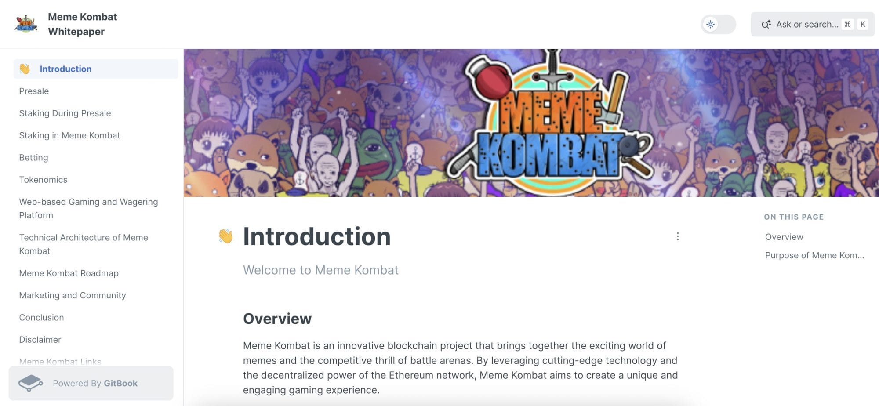Open the Disclaimer page
The height and width of the screenshot is (406, 879).
coord(40,340)
